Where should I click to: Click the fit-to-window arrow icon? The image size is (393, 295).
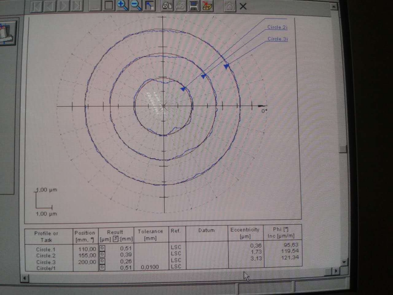click(x=149, y=6)
